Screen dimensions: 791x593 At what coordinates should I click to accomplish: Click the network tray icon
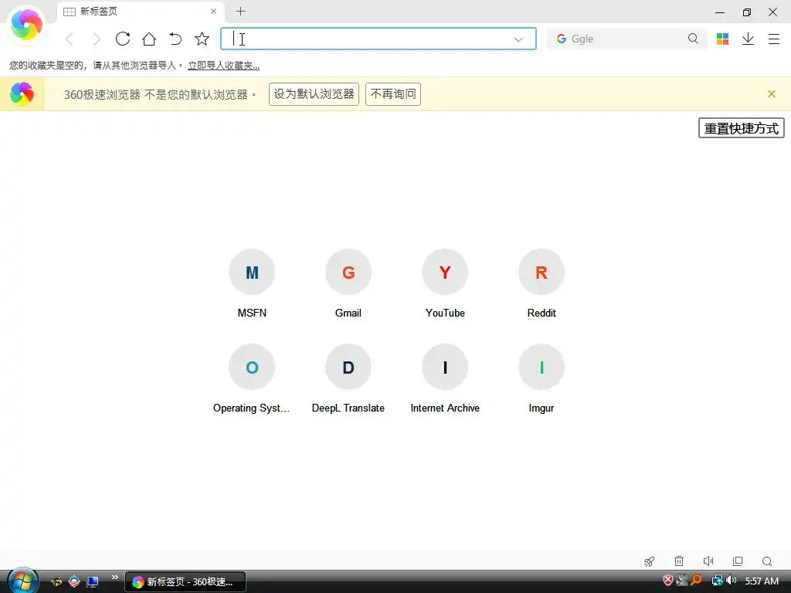click(x=717, y=581)
